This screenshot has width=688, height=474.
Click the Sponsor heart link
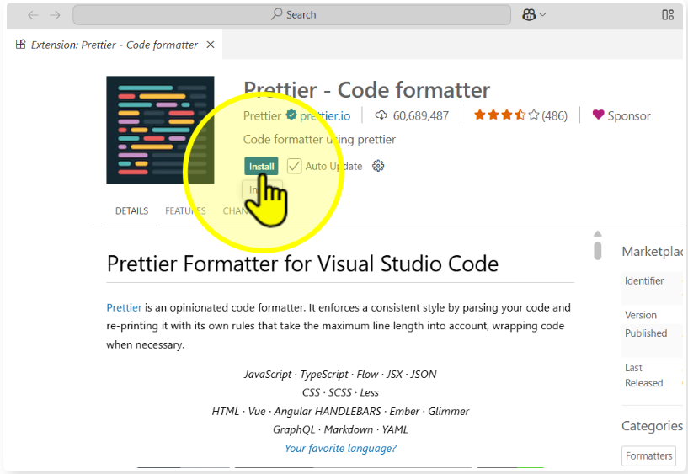coord(621,115)
